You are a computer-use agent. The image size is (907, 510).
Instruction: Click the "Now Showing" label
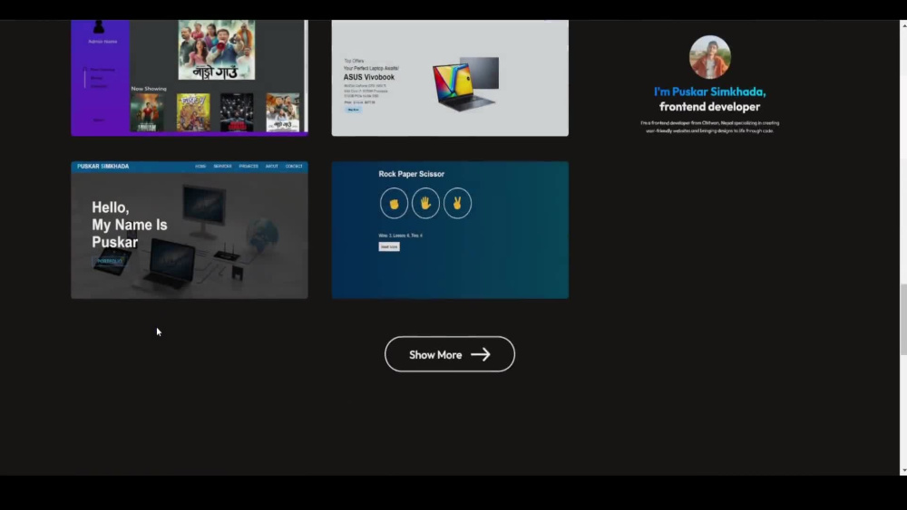click(149, 89)
